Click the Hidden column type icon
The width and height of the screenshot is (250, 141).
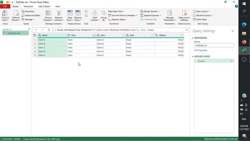[157, 35]
